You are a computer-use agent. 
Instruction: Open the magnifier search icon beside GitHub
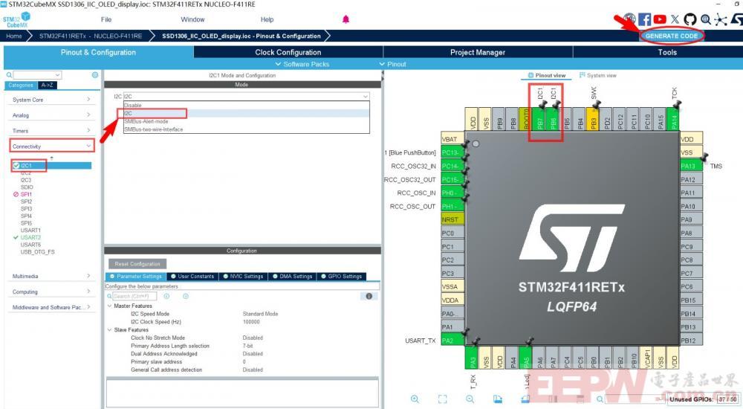[706, 19]
